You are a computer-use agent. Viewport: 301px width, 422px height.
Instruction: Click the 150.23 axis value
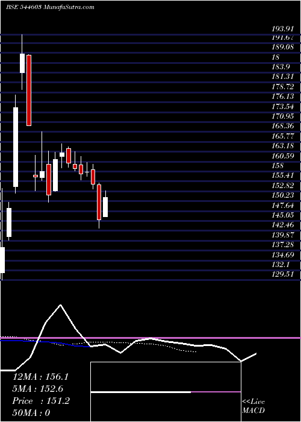click(x=283, y=195)
